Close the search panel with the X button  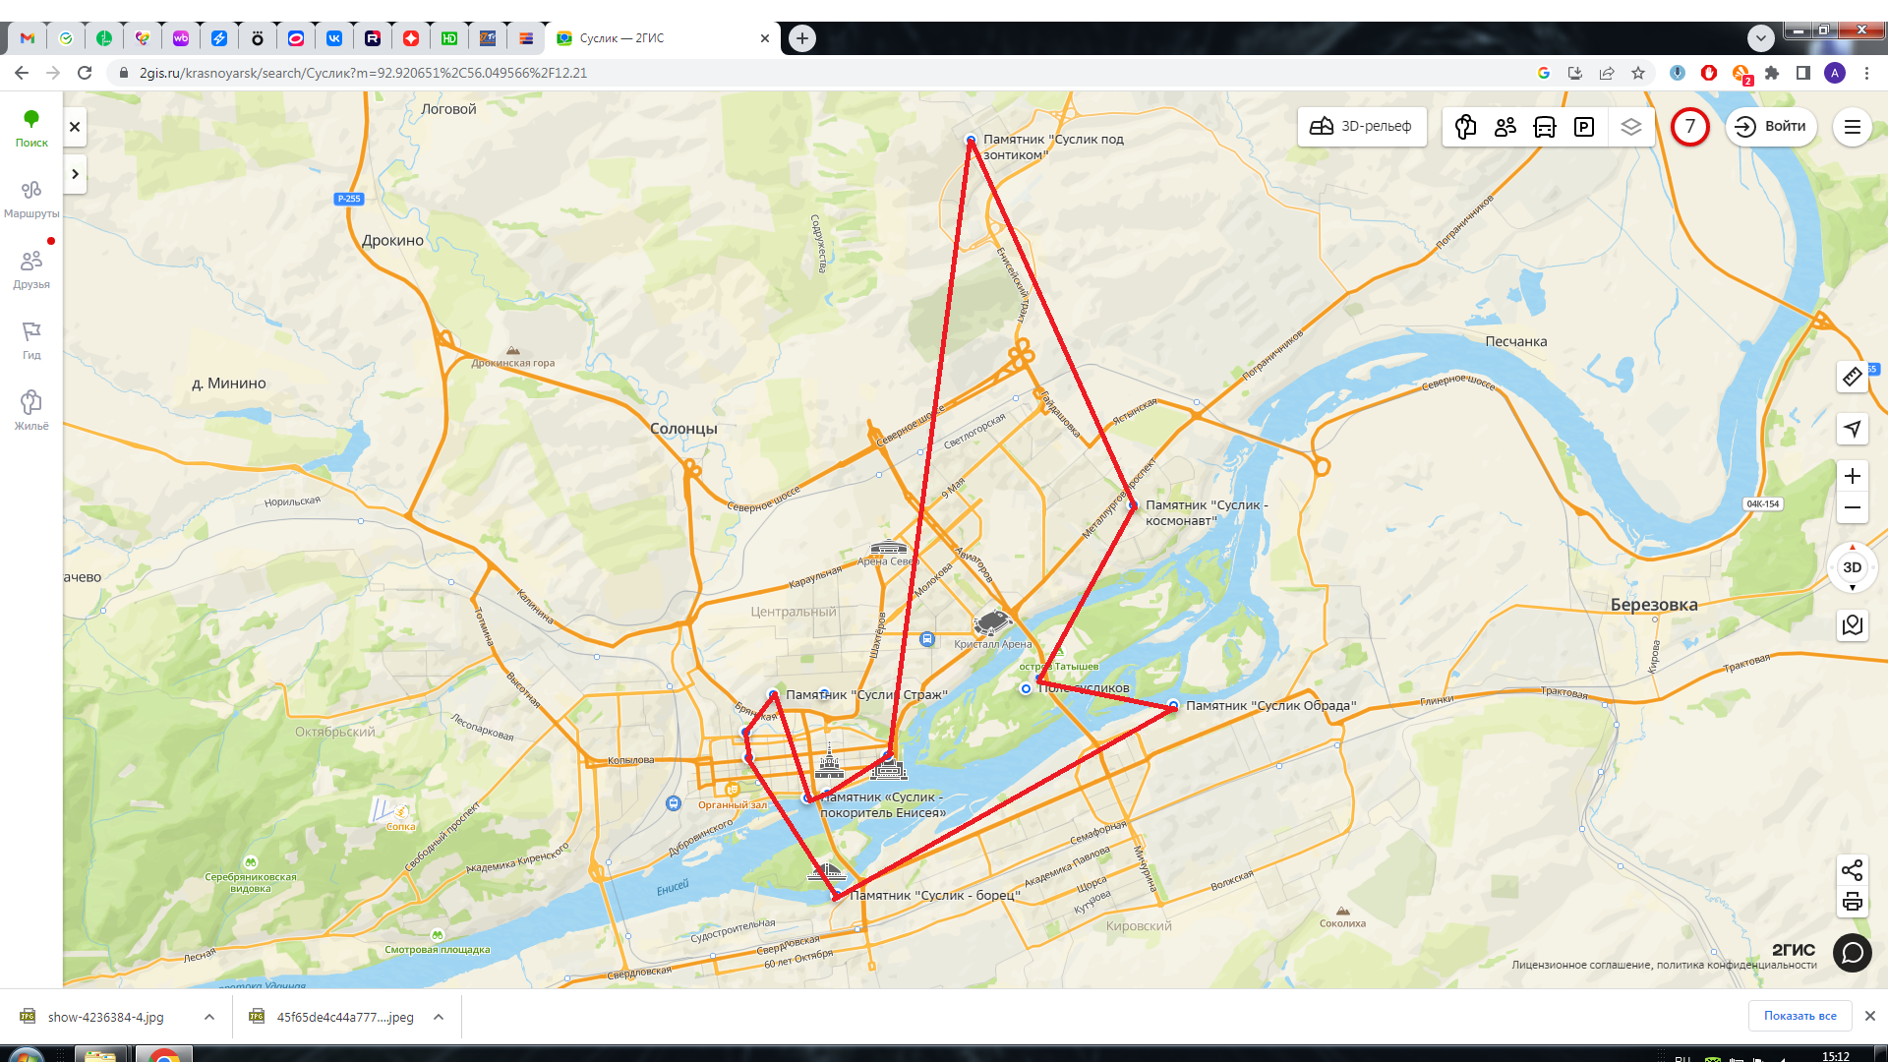(x=75, y=127)
